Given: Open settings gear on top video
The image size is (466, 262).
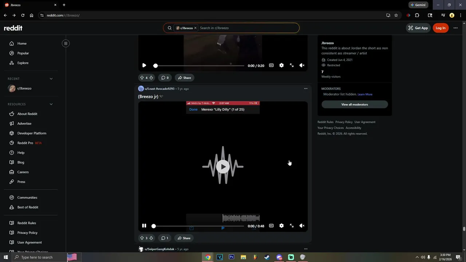Looking at the screenshot, I should pos(281,65).
